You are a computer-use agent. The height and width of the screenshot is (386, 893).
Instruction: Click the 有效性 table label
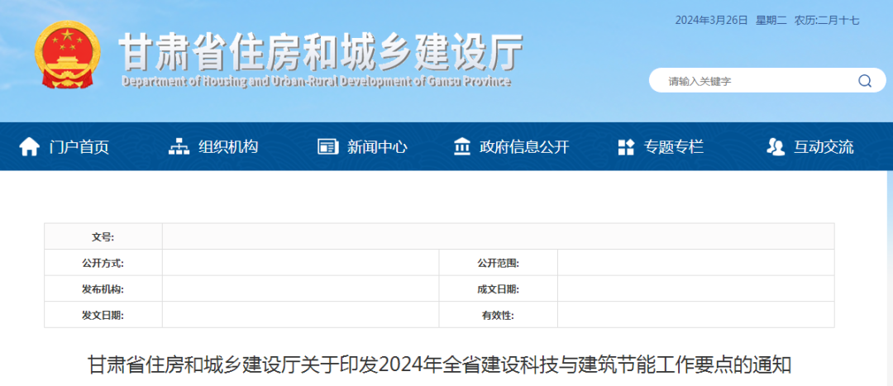499,316
